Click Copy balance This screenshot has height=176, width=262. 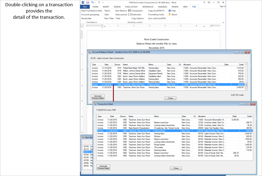[x=138, y=18]
